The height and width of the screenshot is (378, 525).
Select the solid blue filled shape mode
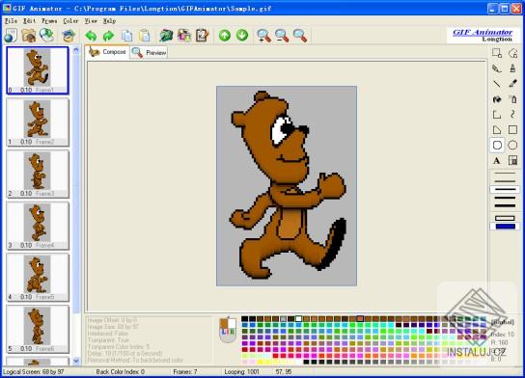tap(505, 227)
